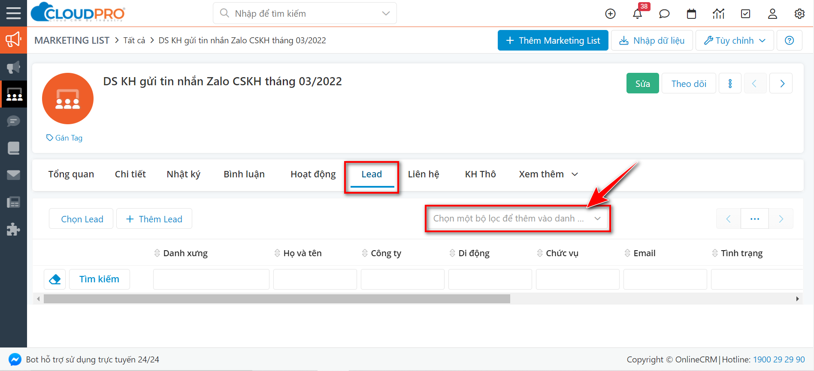
Task: Expand the Xem thêm tabs menu
Action: coord(548,174)
